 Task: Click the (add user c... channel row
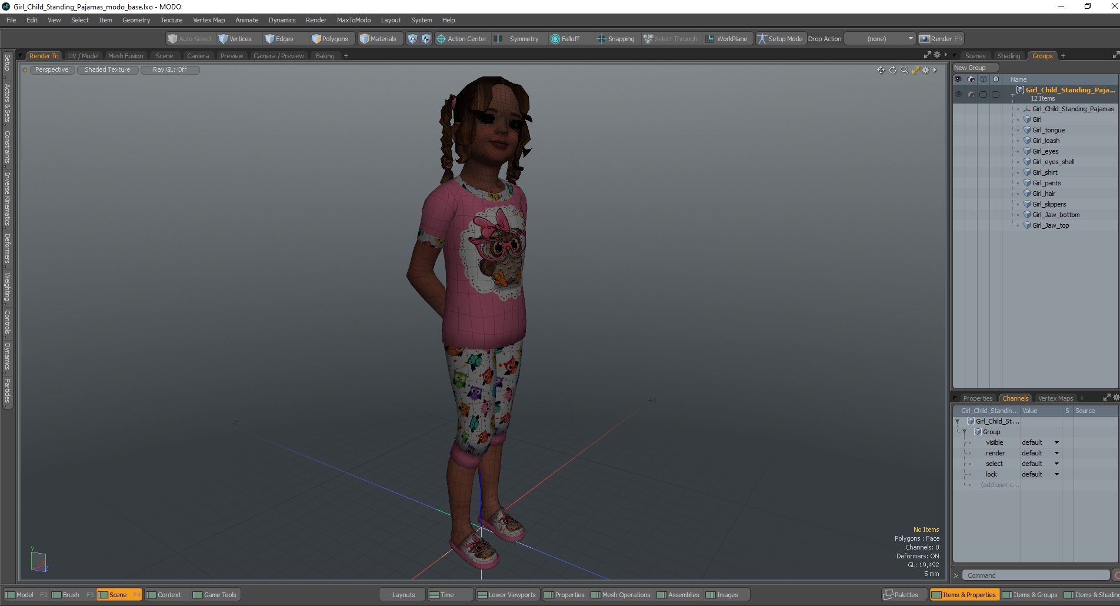(1000, 485)
